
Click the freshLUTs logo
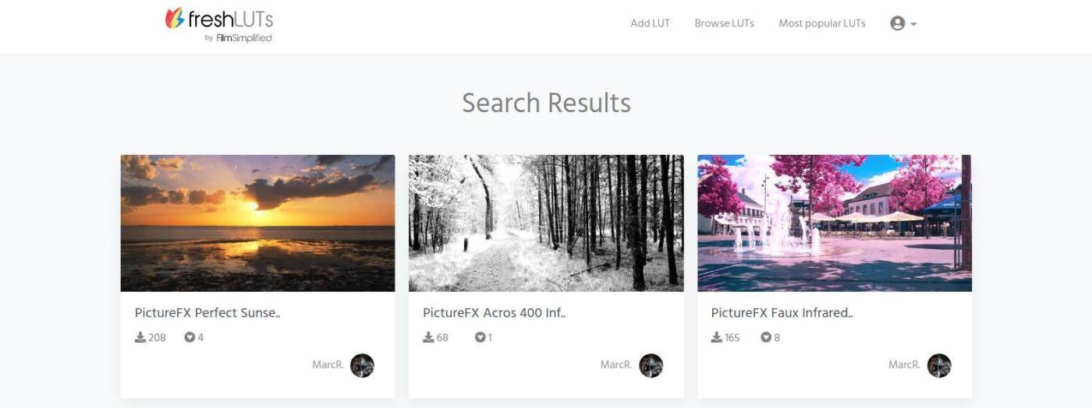pos(219,25)
